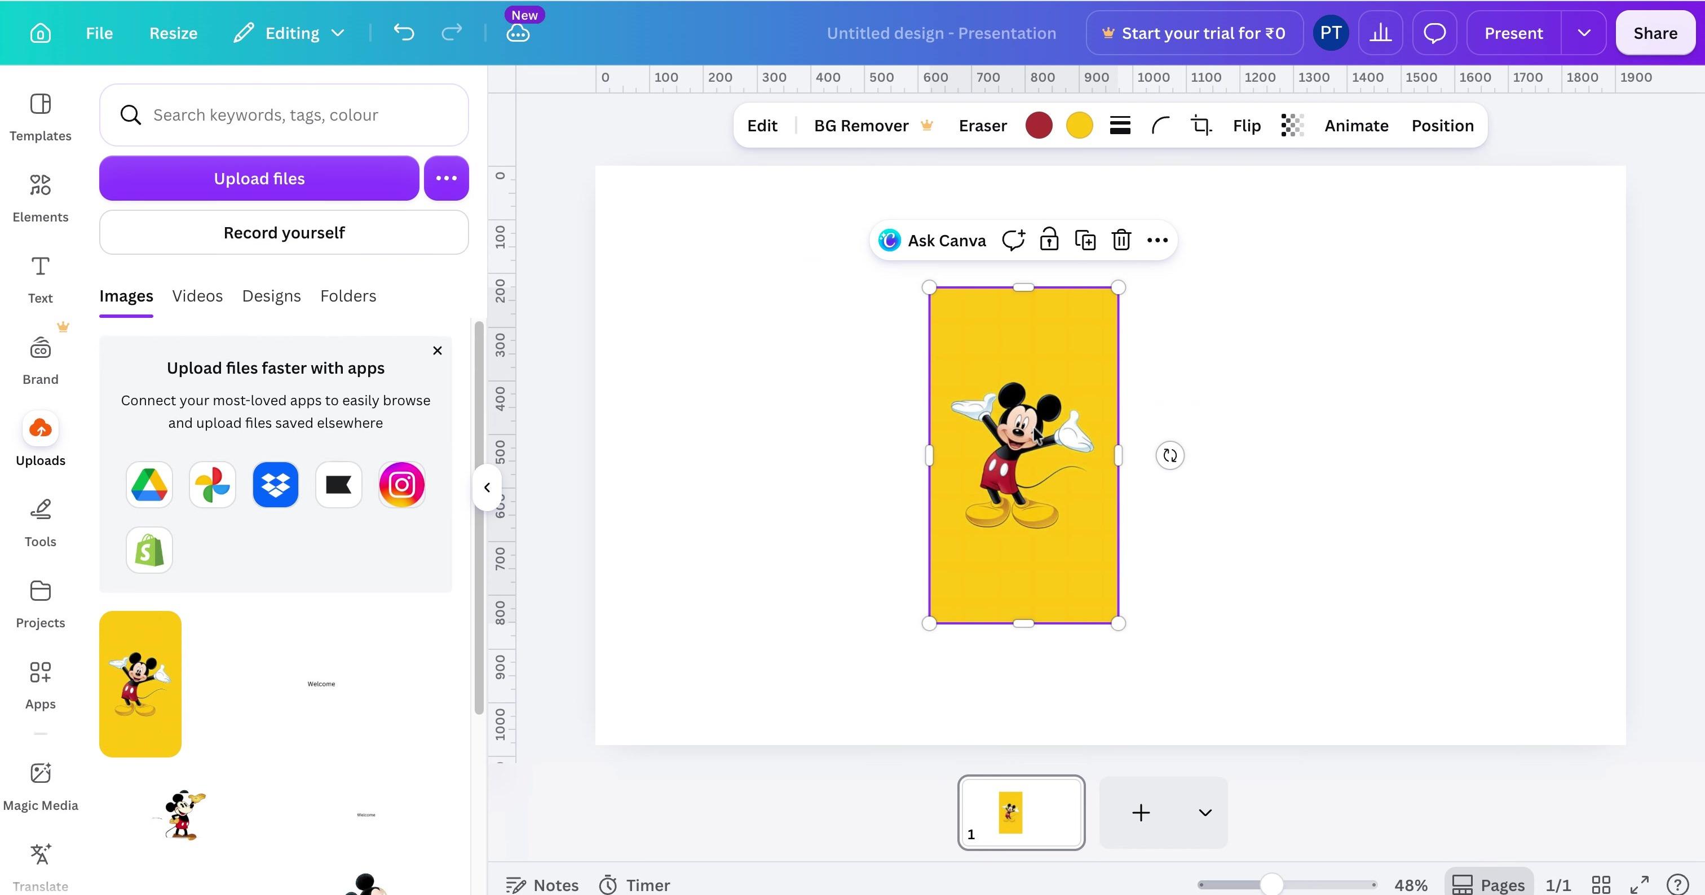This screenshot has width=1705, height=895.
Task: Delete the selected image with trash icon
Action: pos(1121,240)
